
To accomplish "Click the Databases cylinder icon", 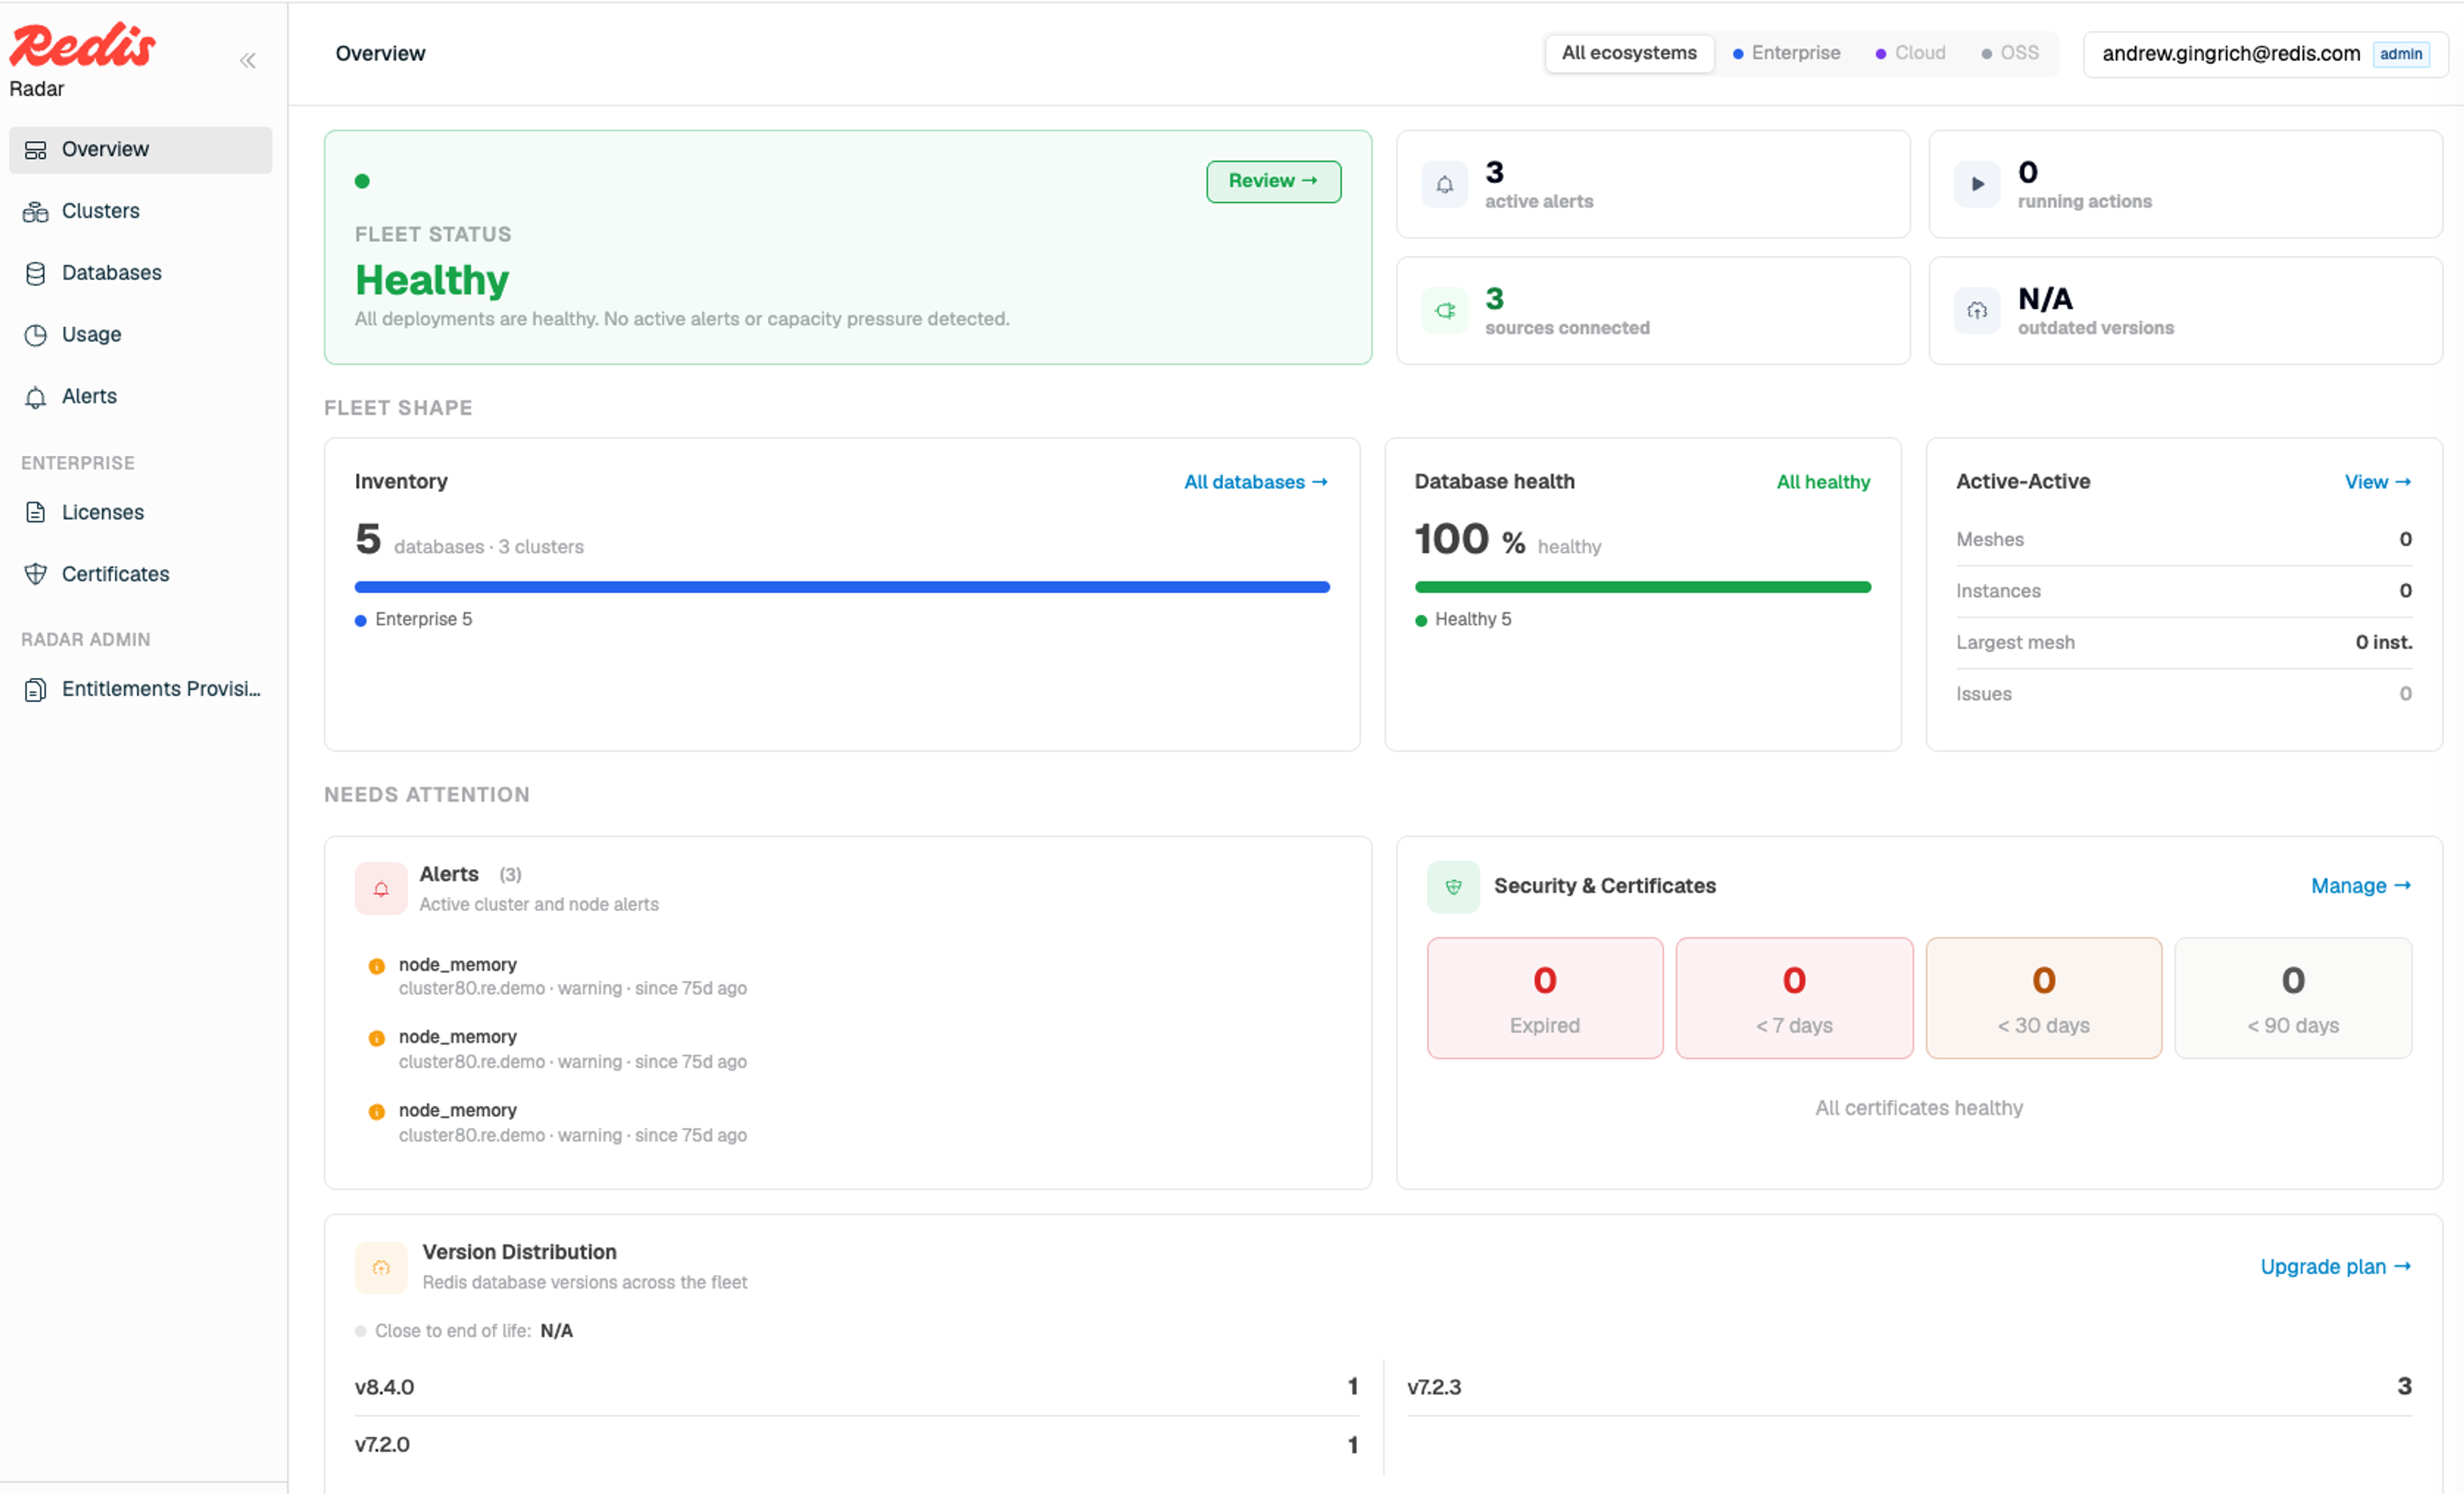I will (36, 274).
